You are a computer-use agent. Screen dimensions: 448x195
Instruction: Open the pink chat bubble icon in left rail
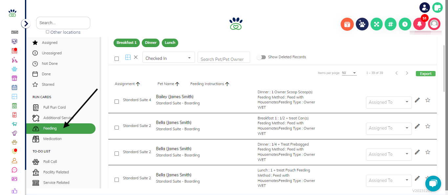pos(14,170)
